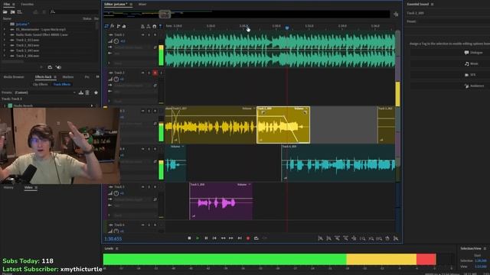Open the Media Browser tab
Screen dimensions: 490x275
pos(14,76)
